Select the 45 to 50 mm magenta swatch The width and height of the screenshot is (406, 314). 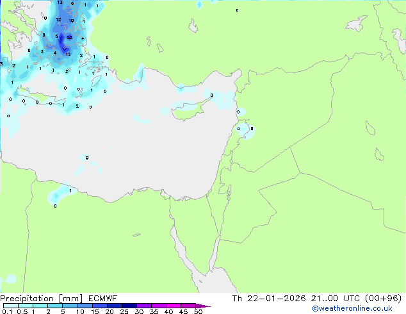pos(188,306)
